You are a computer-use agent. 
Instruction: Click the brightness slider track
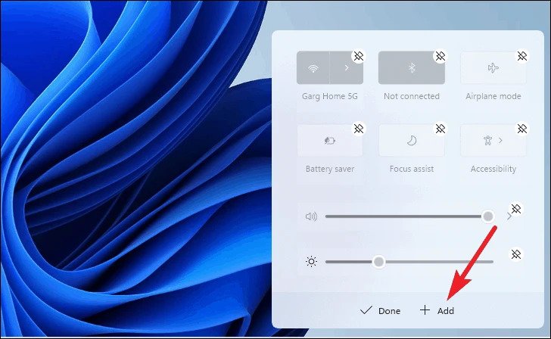[x=409, y=262]
